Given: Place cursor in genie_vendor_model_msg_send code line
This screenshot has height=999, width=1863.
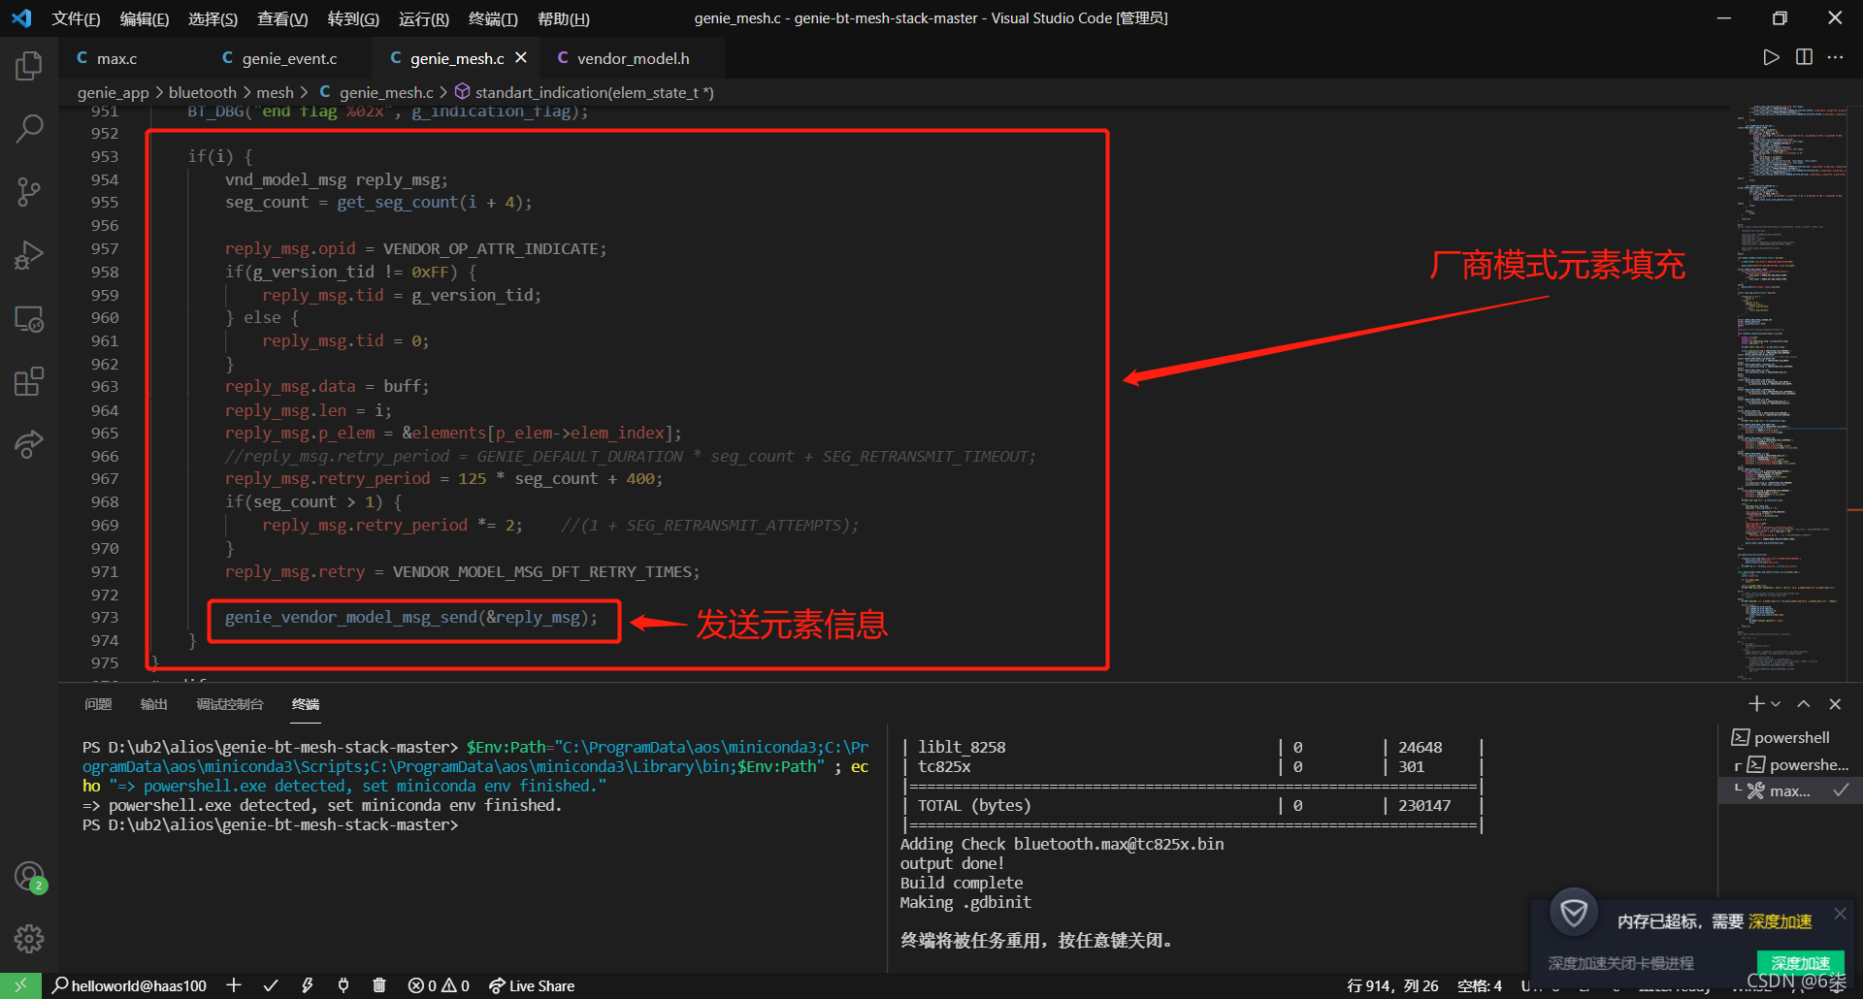Looking at the screenshot, I should pyautogui.click(x=411, y=618).
